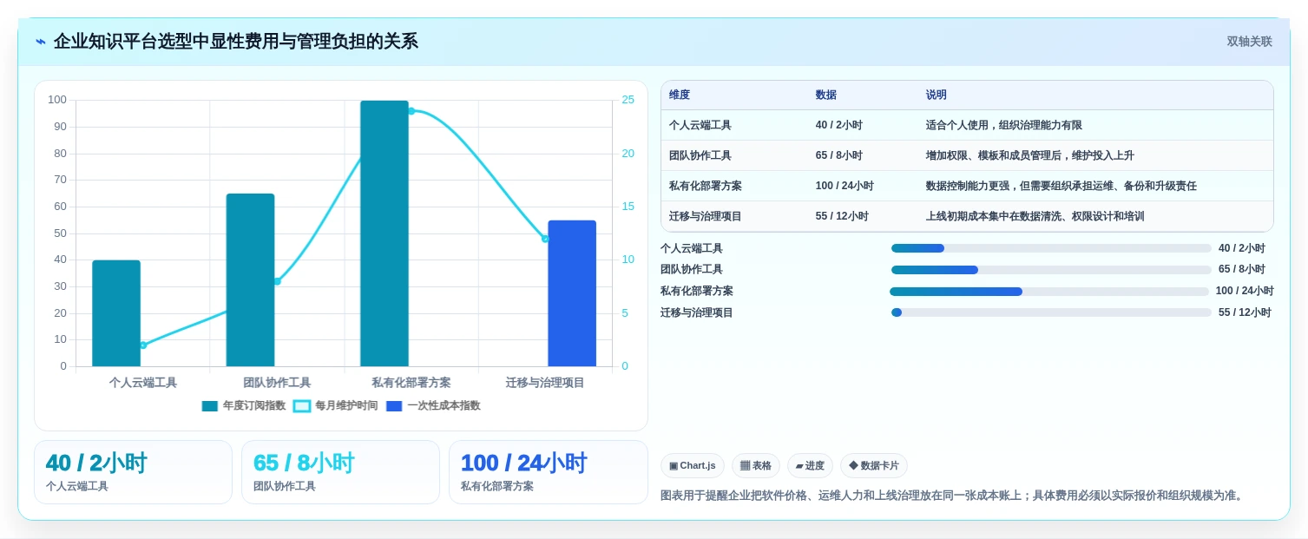Click 团队协作工具 in the table row

700,155
